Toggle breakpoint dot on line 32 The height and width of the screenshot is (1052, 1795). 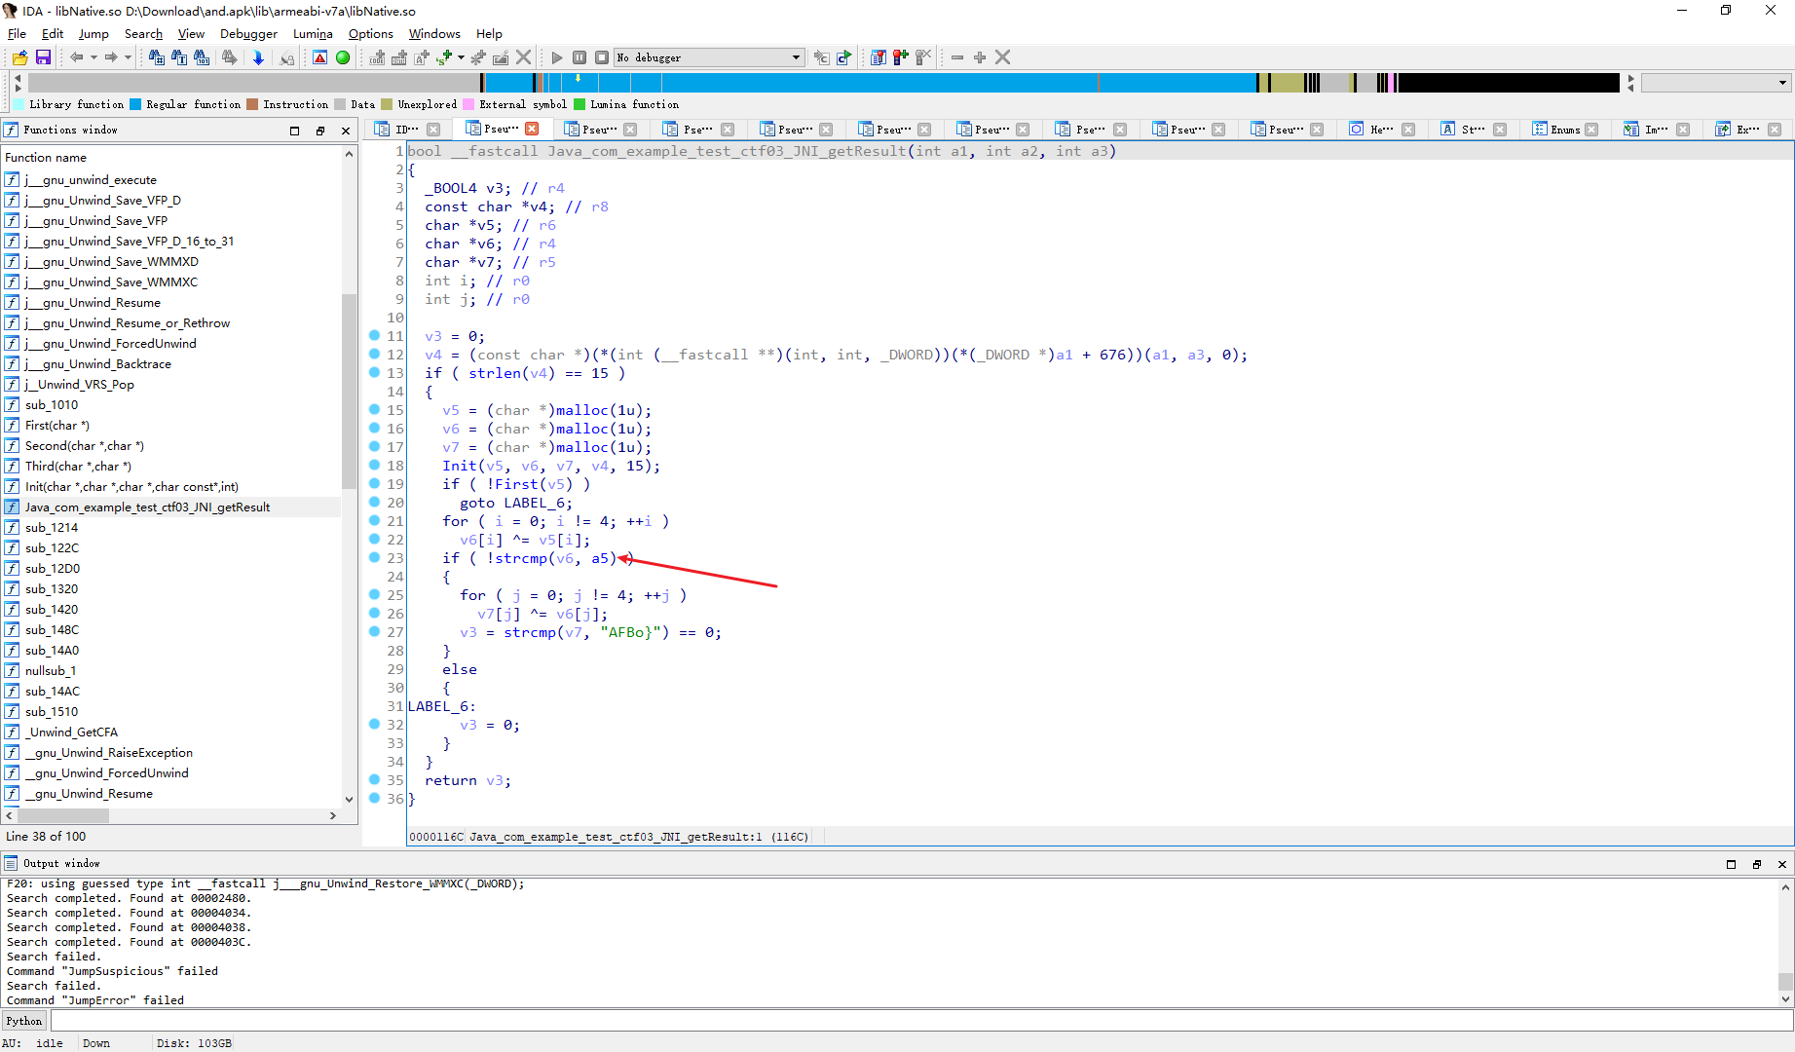[x=374, y=724]
